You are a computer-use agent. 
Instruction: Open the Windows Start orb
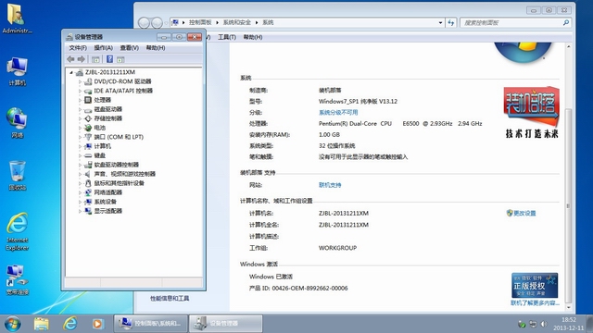(13, 324)
